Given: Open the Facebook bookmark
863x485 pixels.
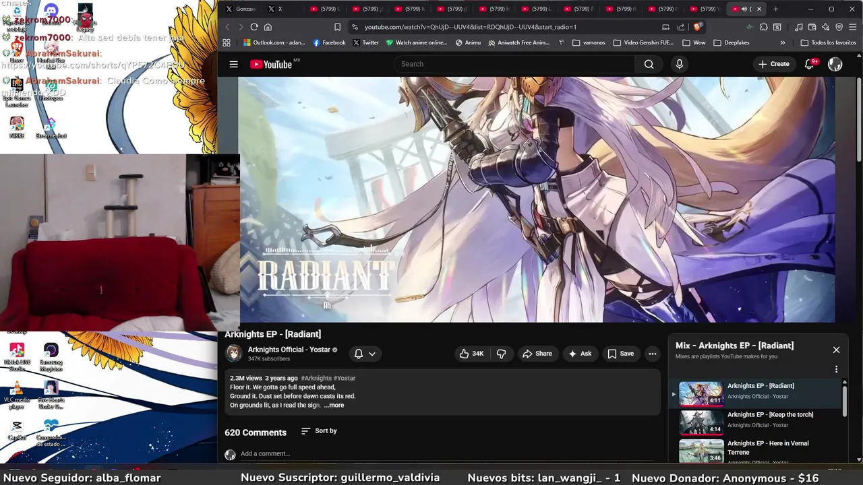Looking at the screenshot, I should [x=329, y=42].
